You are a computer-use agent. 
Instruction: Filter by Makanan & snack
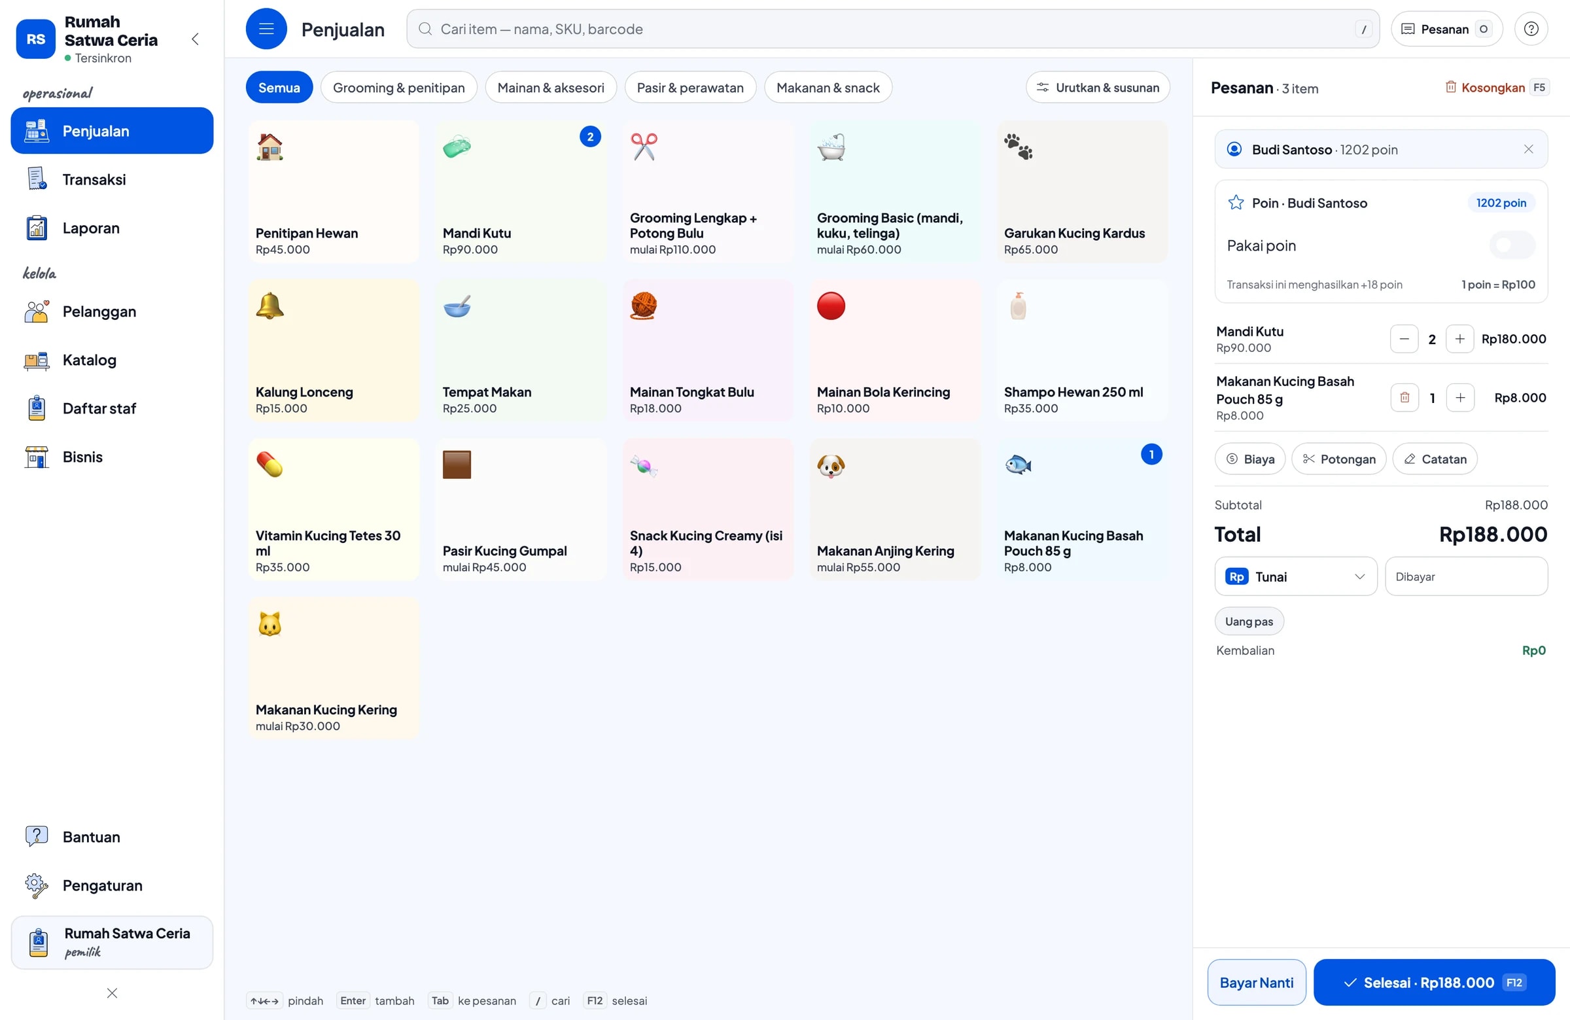pyautogui.click(x=828, y=88)
